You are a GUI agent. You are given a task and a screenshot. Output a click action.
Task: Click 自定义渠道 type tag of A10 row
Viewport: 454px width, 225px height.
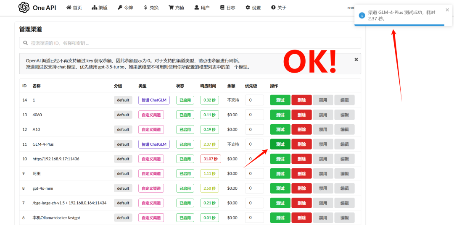pos(151,130)
